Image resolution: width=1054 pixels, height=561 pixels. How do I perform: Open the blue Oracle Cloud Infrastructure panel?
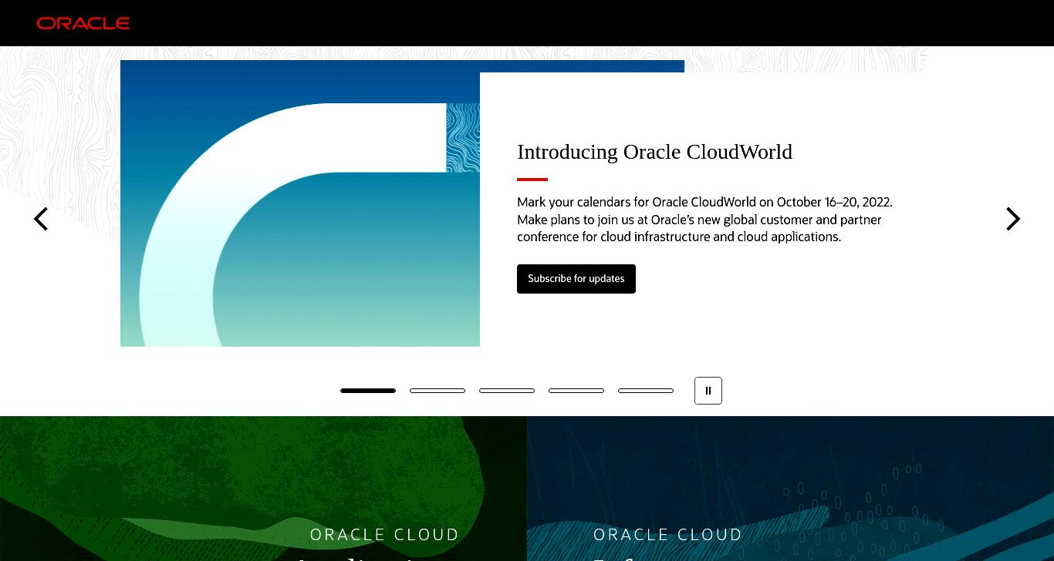click(790, 489)
